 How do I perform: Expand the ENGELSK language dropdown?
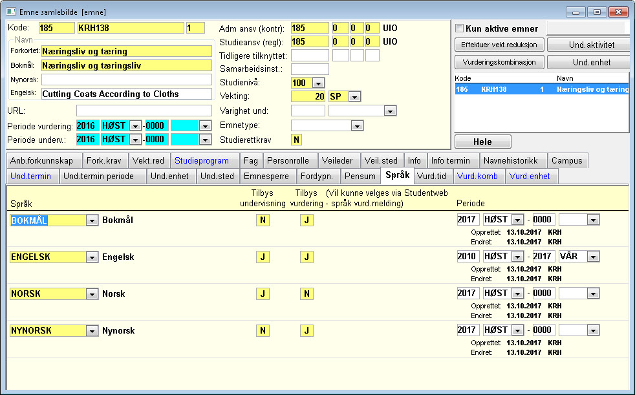92,257
